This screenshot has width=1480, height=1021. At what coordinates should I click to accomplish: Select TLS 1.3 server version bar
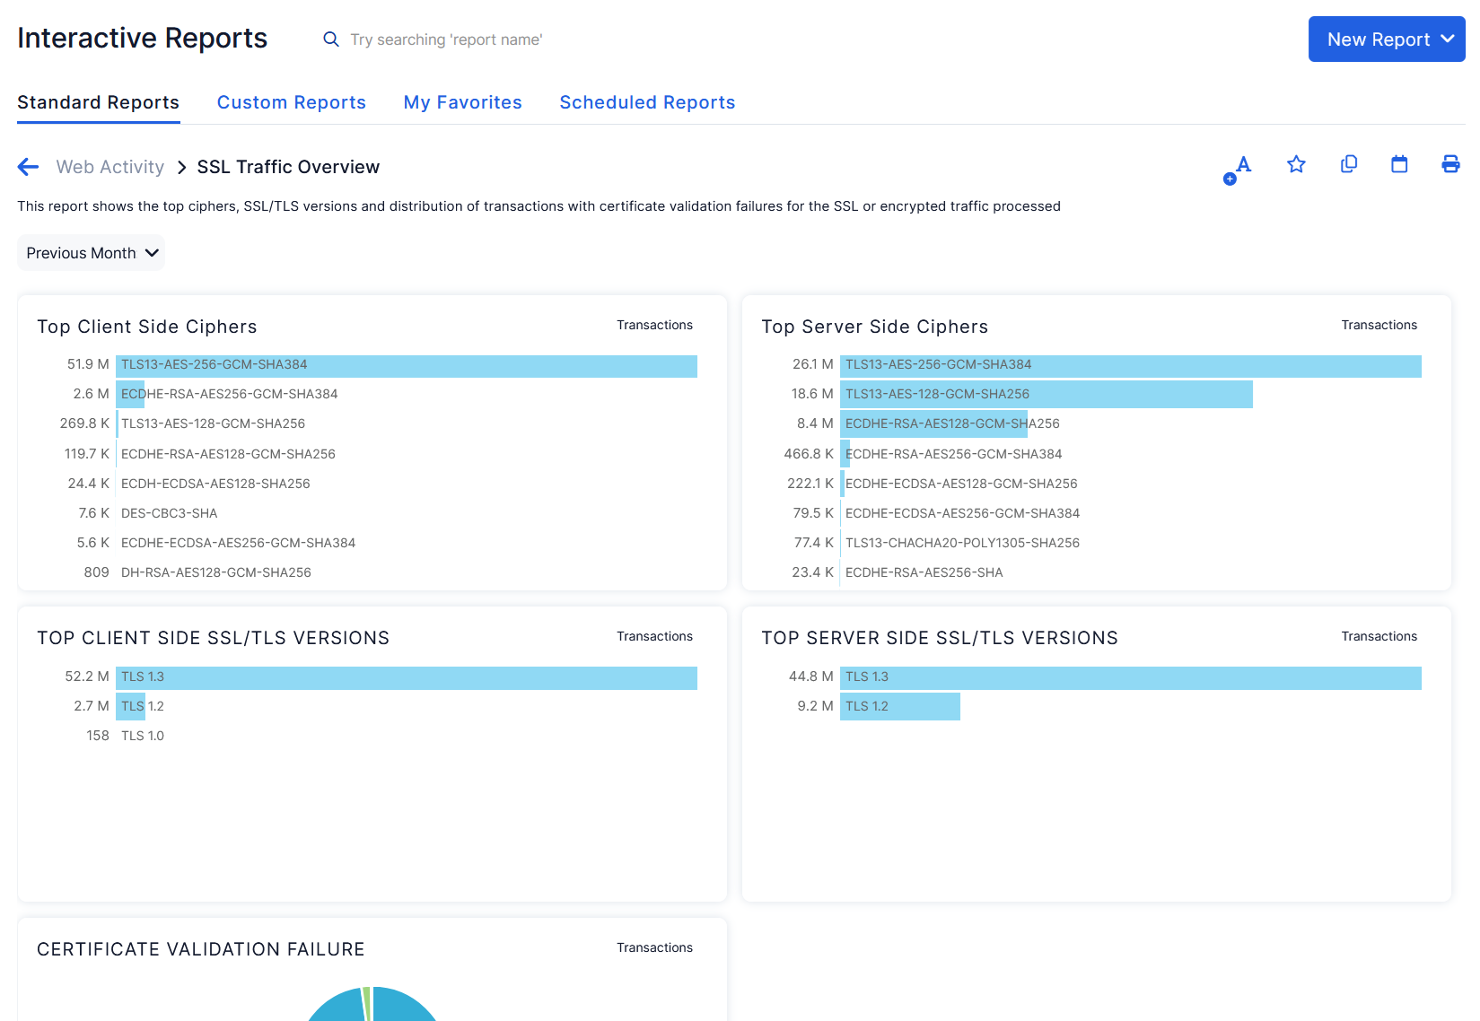pos(1131,677)
